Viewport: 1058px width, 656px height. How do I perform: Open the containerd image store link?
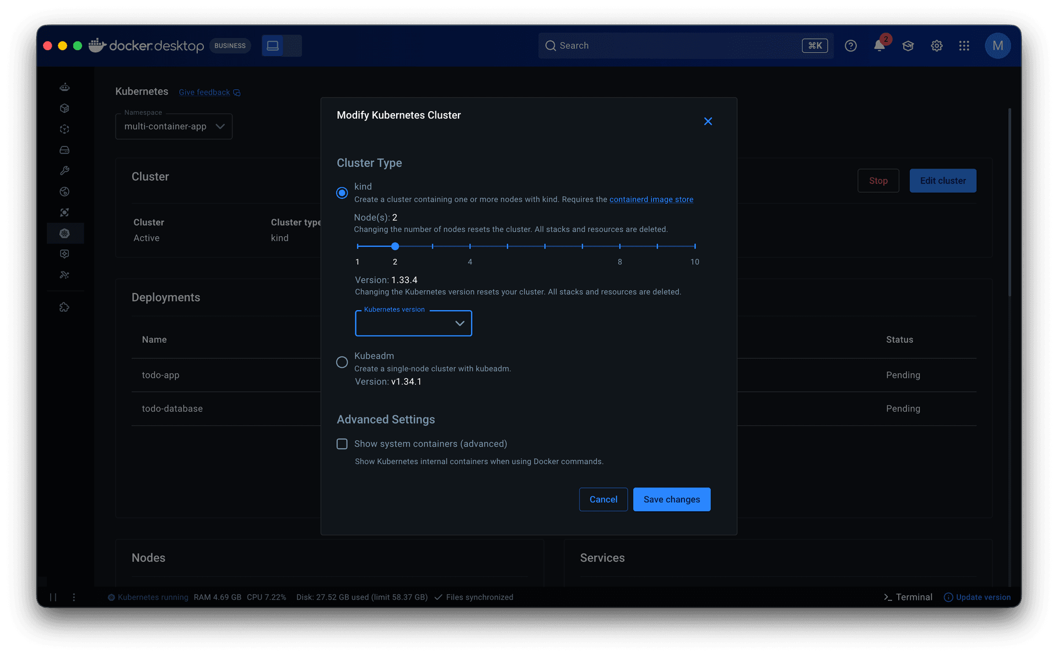tap(651, 199)
